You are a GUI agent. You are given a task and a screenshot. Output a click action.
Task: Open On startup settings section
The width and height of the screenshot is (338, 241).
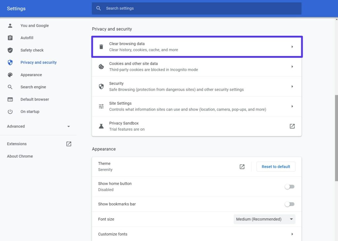[30, 112]
